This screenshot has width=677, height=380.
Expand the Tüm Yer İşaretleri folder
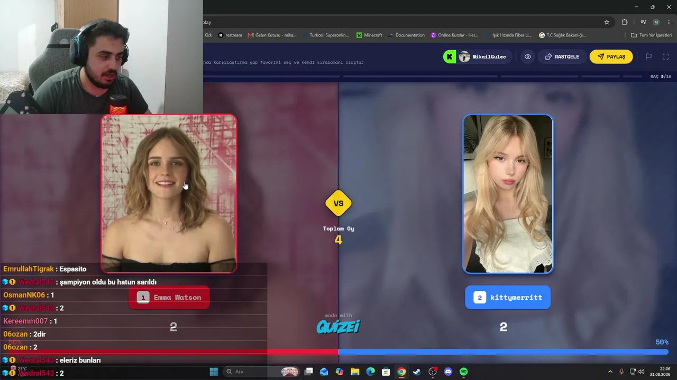[652, 35]
